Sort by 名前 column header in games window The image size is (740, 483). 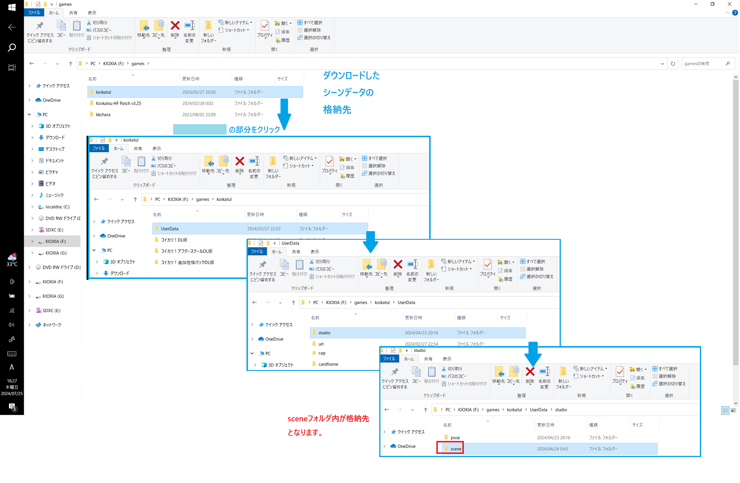133,79
